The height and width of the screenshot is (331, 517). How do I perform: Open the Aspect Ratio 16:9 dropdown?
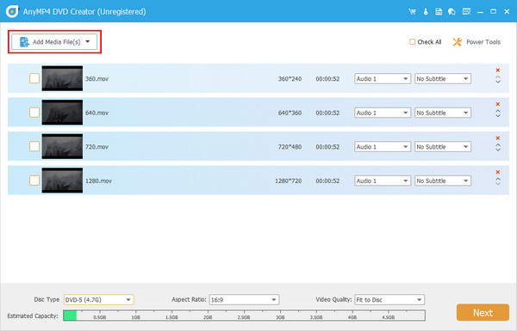[x=244, y=300]
